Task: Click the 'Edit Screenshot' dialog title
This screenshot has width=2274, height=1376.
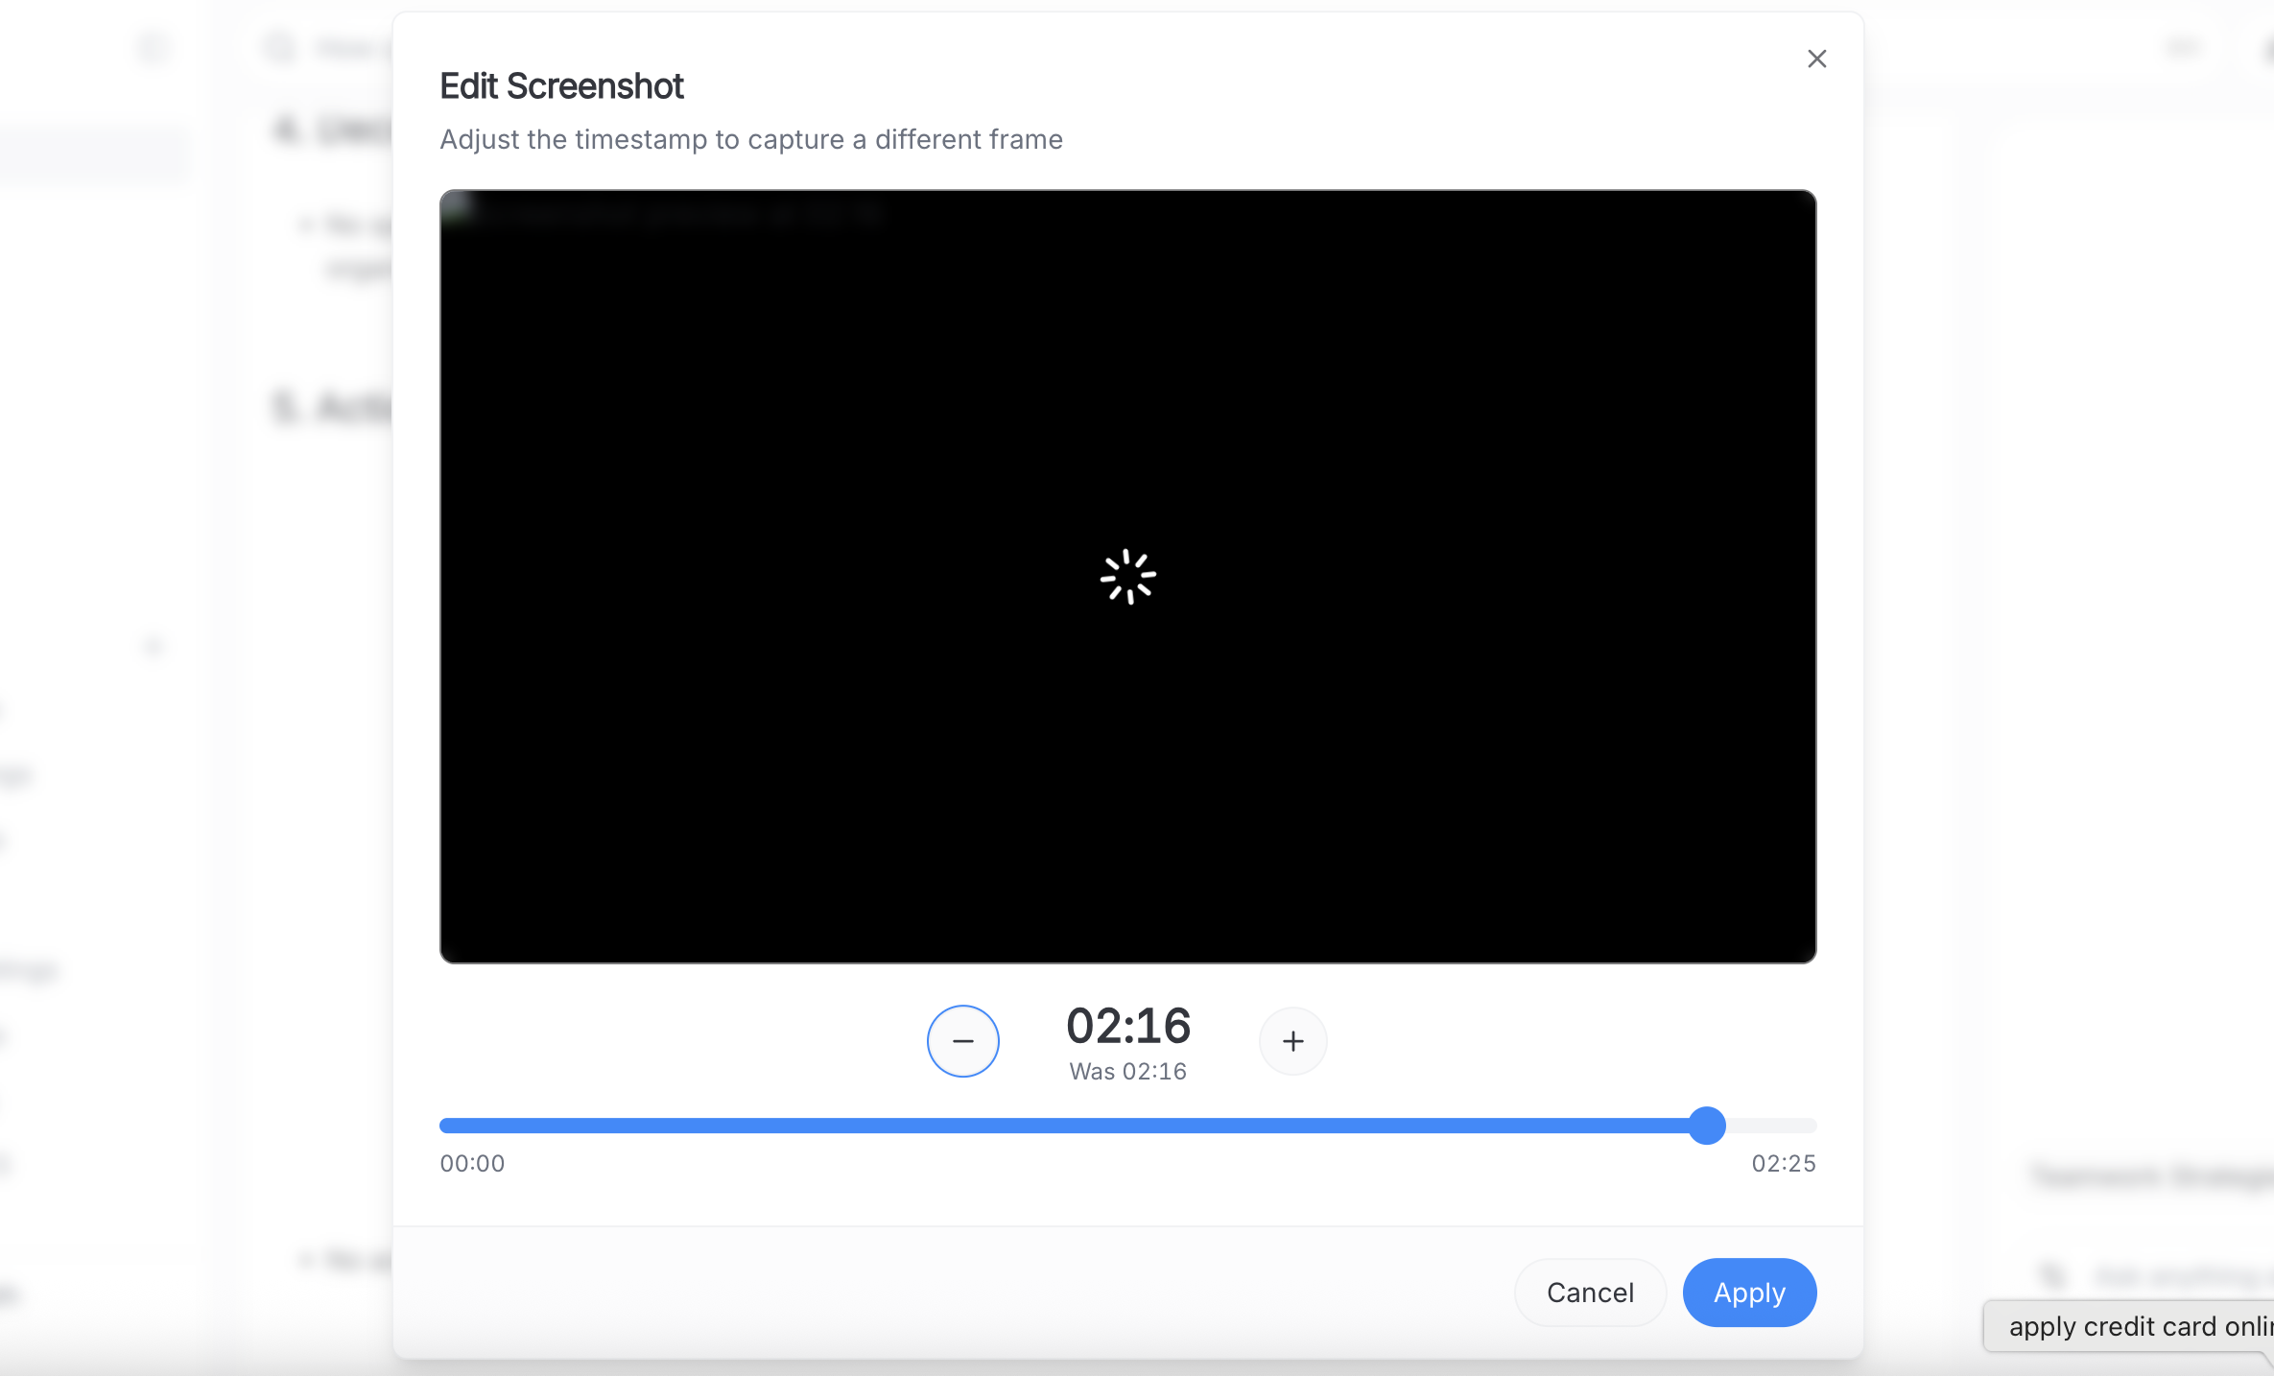Action: coord(561,85)
